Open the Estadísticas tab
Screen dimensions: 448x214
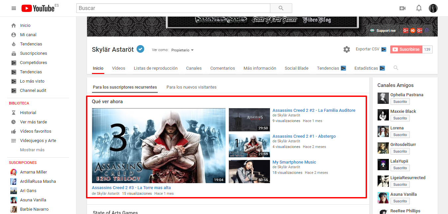coord(370,68)
